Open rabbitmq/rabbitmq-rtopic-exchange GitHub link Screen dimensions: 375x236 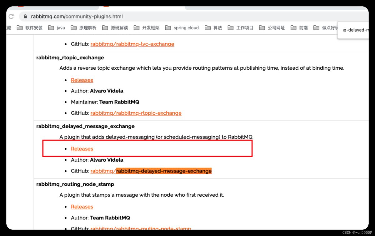(136, 113)
